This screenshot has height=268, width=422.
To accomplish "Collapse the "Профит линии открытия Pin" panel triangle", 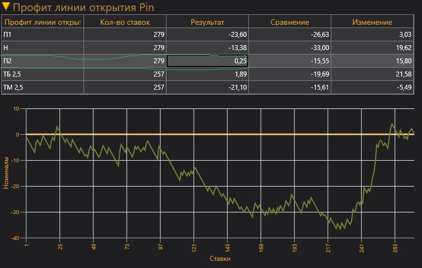I will 6,8.
